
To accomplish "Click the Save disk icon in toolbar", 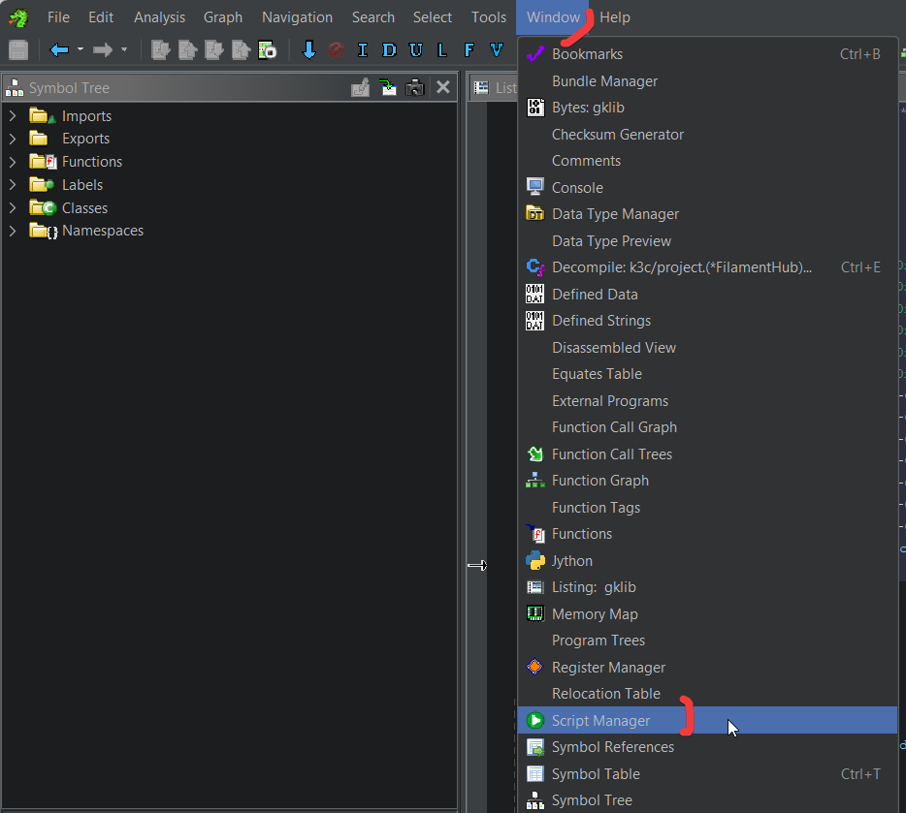I will 18,50.
